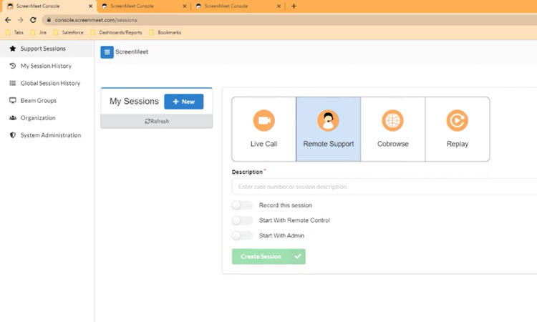Open Beam Groups in the sidebar
This screenshot has width=537, height=322.
47,100
